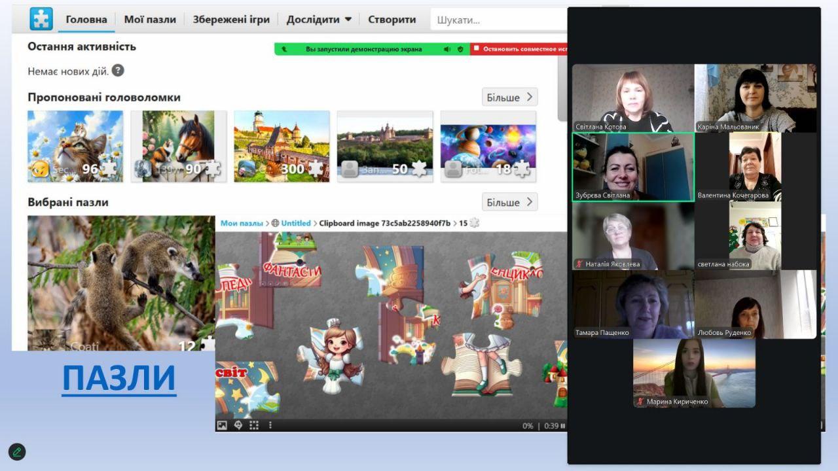This screenshot has width=838, height=471.
Task: Switch to Збережені ігри tab
Action: tap(231, 20)
